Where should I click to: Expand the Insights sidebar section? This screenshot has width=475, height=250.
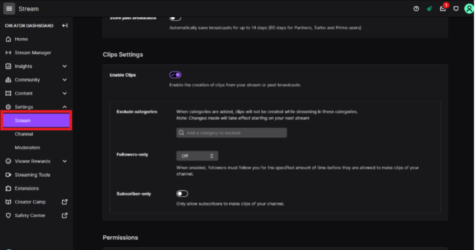pyautogui.click(x=64, y=66)
